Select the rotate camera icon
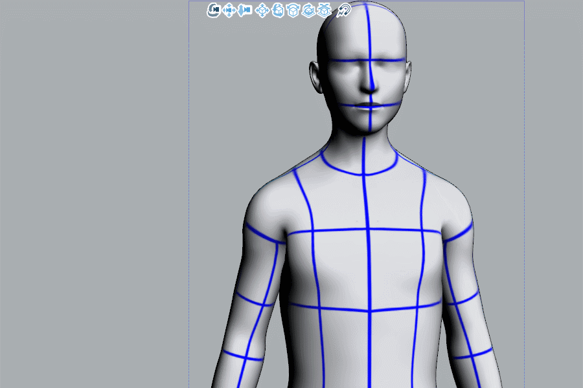Viewport: 583px width, 388px height. (x=213, y=10)
